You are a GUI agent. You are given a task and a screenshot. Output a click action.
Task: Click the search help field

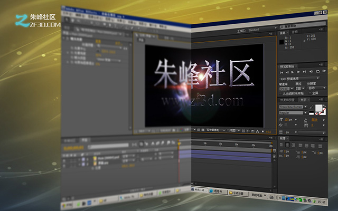303,25
